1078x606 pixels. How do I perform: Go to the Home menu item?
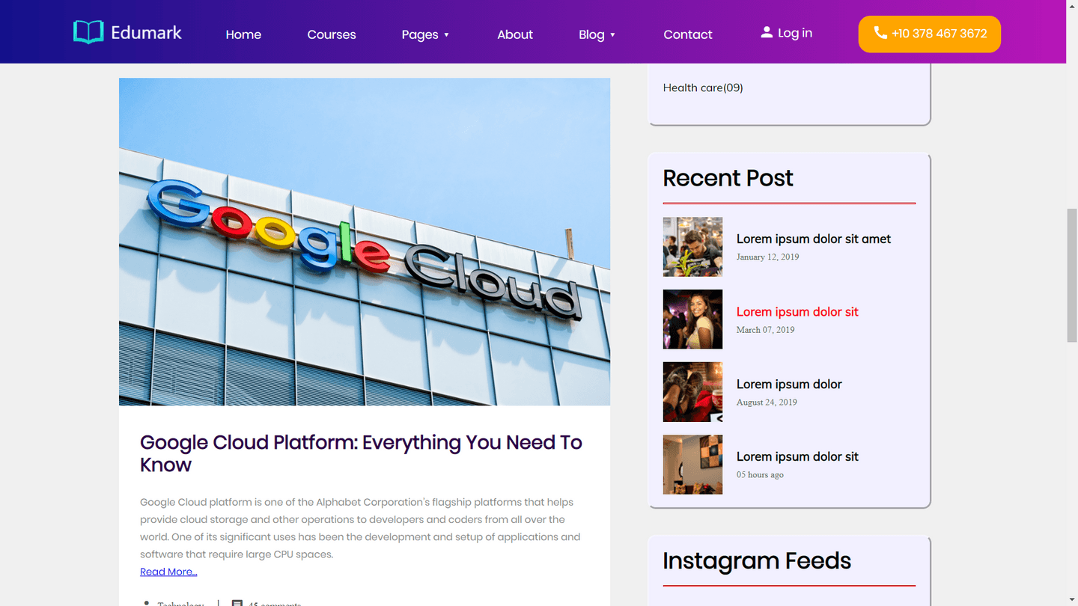click(243, 34)
